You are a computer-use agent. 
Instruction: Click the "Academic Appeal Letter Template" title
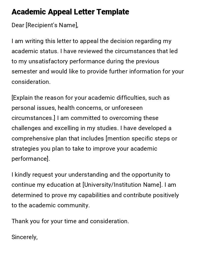[70, 12]
